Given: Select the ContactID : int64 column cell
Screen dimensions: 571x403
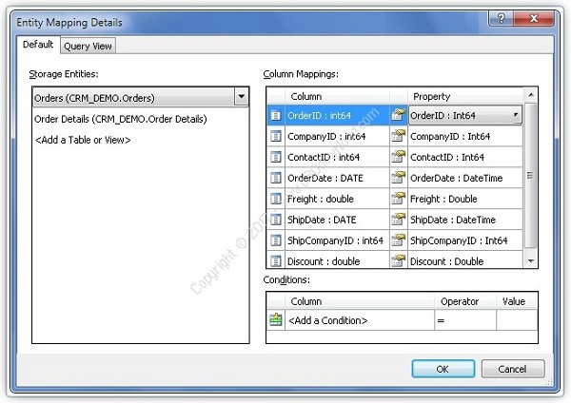Looking at the screenshot, I should point(337,157).
